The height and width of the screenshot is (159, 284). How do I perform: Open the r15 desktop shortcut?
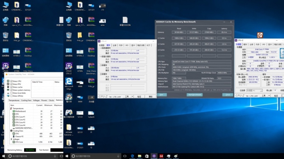103,7
